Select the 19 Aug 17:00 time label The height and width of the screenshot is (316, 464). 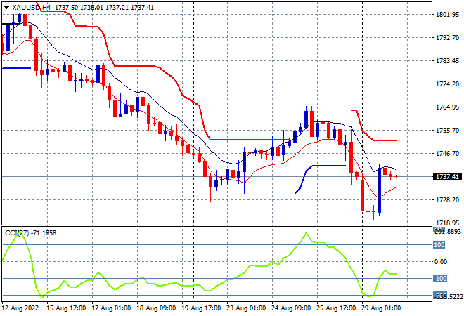(200, 308)
